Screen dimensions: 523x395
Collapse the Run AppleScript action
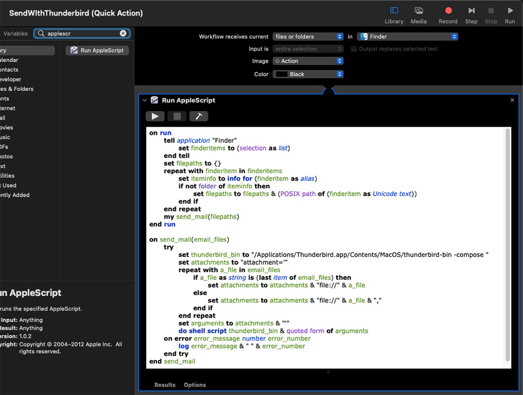pyautogui.click(x=144, y=100)
